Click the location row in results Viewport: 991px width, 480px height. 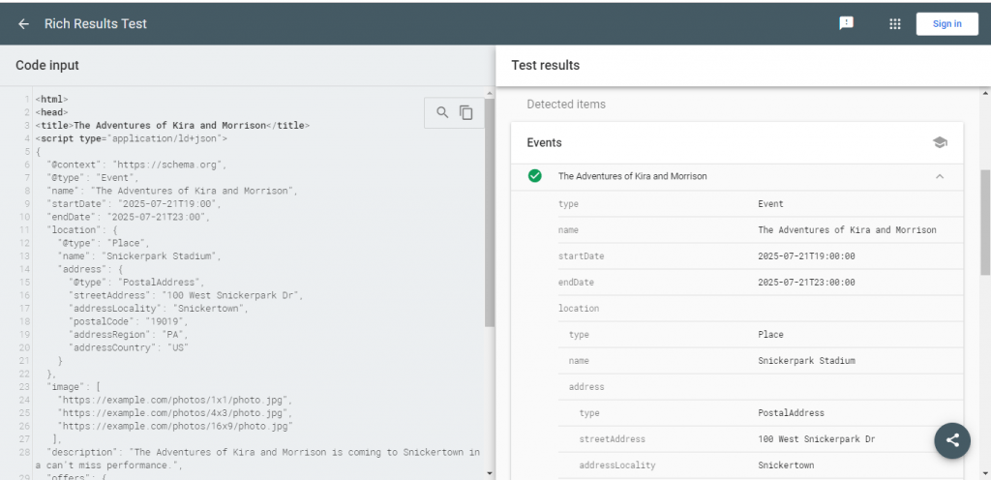[x=761, y=308]
